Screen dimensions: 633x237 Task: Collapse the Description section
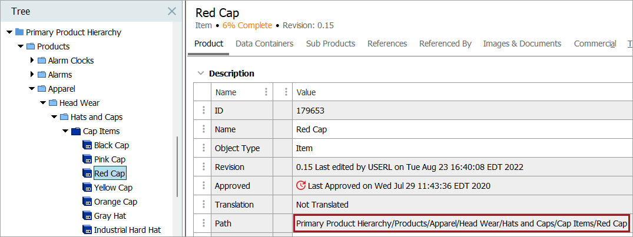(x=201, y=74)
